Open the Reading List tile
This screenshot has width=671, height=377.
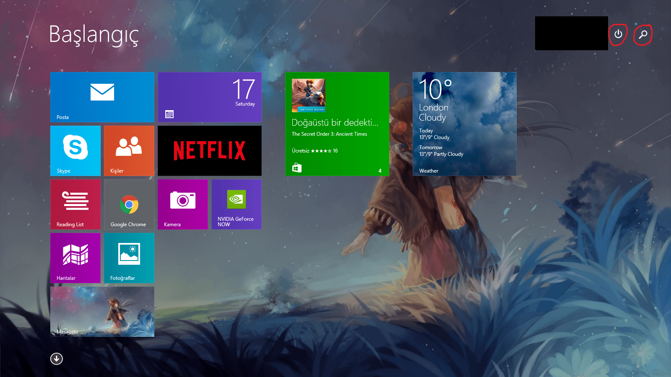click(x=75, y=204)
